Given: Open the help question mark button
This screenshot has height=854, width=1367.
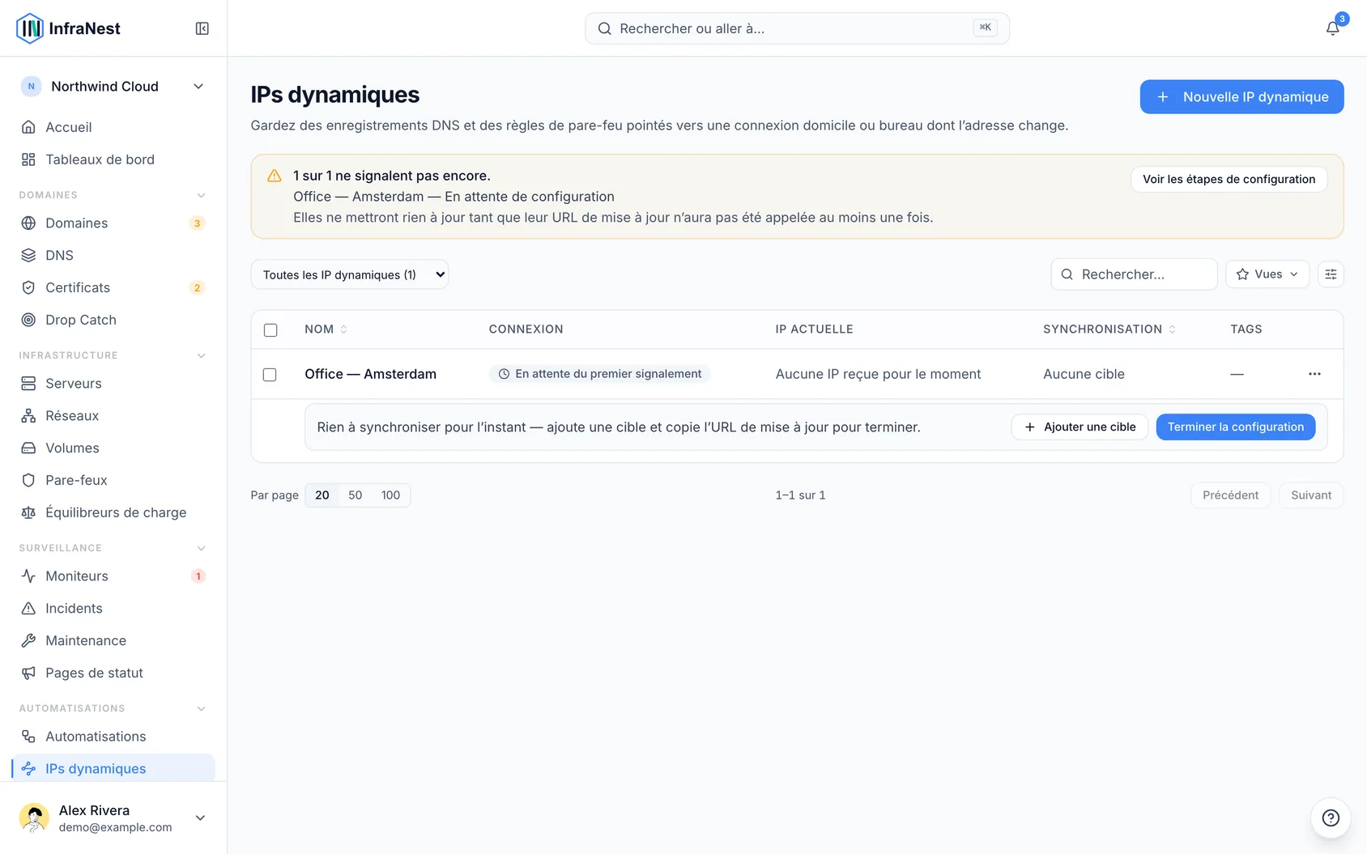Looking at the screenshot, I should 1331,818.
